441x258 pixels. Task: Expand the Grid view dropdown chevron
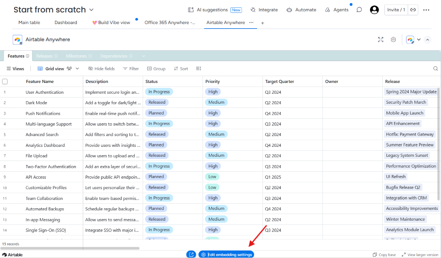point(77,68)
